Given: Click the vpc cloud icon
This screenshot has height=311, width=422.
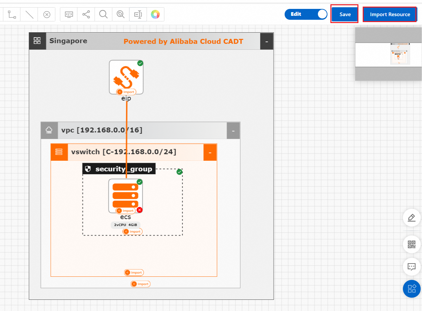Looking at the screenshot, I should 49,130.
